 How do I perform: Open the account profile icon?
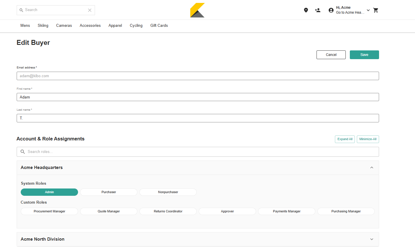[331, 10]
